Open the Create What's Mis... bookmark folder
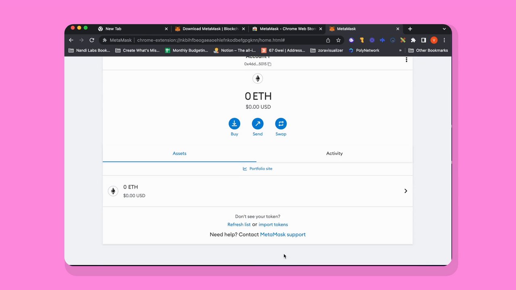 point(137,50)
